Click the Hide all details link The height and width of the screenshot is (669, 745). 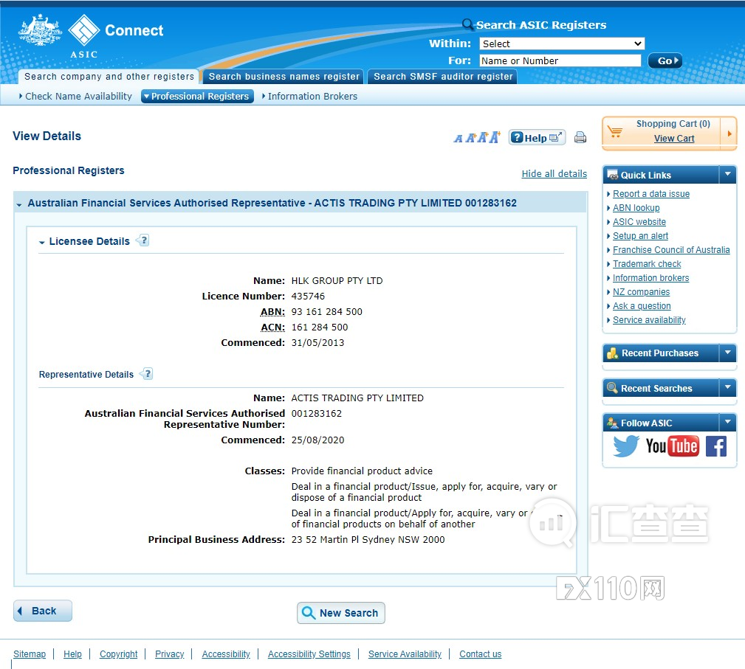click(554, 174)
